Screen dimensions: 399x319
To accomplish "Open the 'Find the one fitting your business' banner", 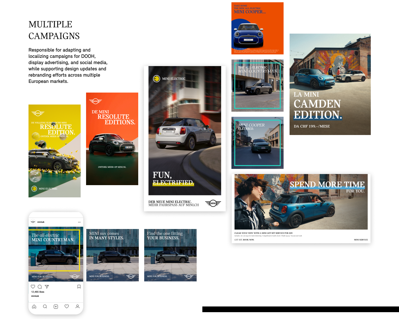I will pyautogui.click(x=170, y=255).
